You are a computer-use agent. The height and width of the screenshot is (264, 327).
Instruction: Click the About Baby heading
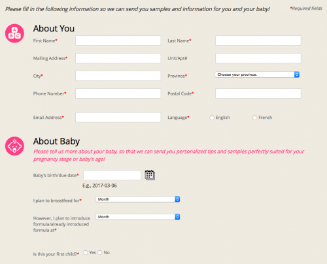pyautogui.click(x=56, y=141)
